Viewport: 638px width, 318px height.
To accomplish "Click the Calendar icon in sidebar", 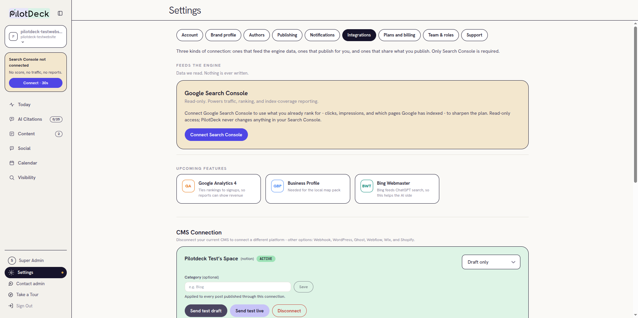I will 12,163.
